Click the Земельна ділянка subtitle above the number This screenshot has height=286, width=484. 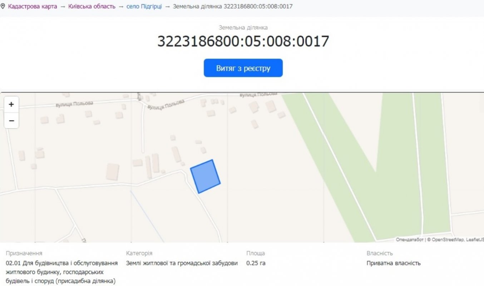point(243,28)
